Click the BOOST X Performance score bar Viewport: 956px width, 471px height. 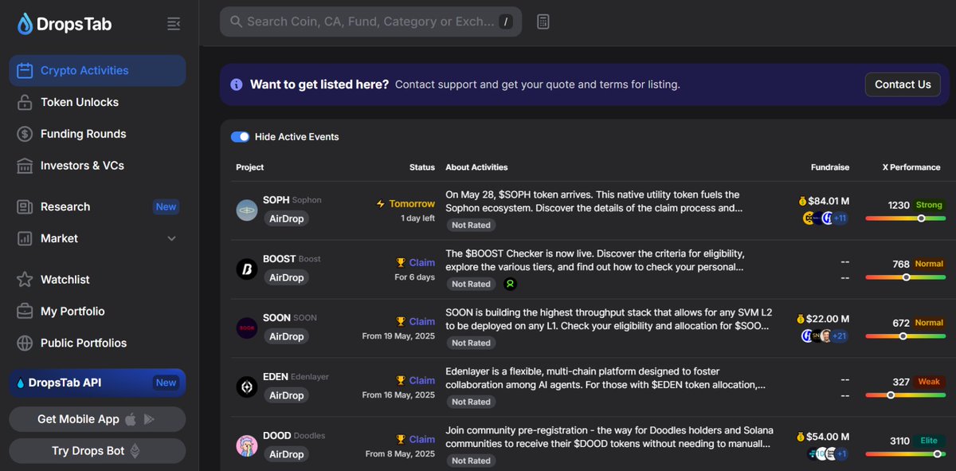[x=905, y=277]
